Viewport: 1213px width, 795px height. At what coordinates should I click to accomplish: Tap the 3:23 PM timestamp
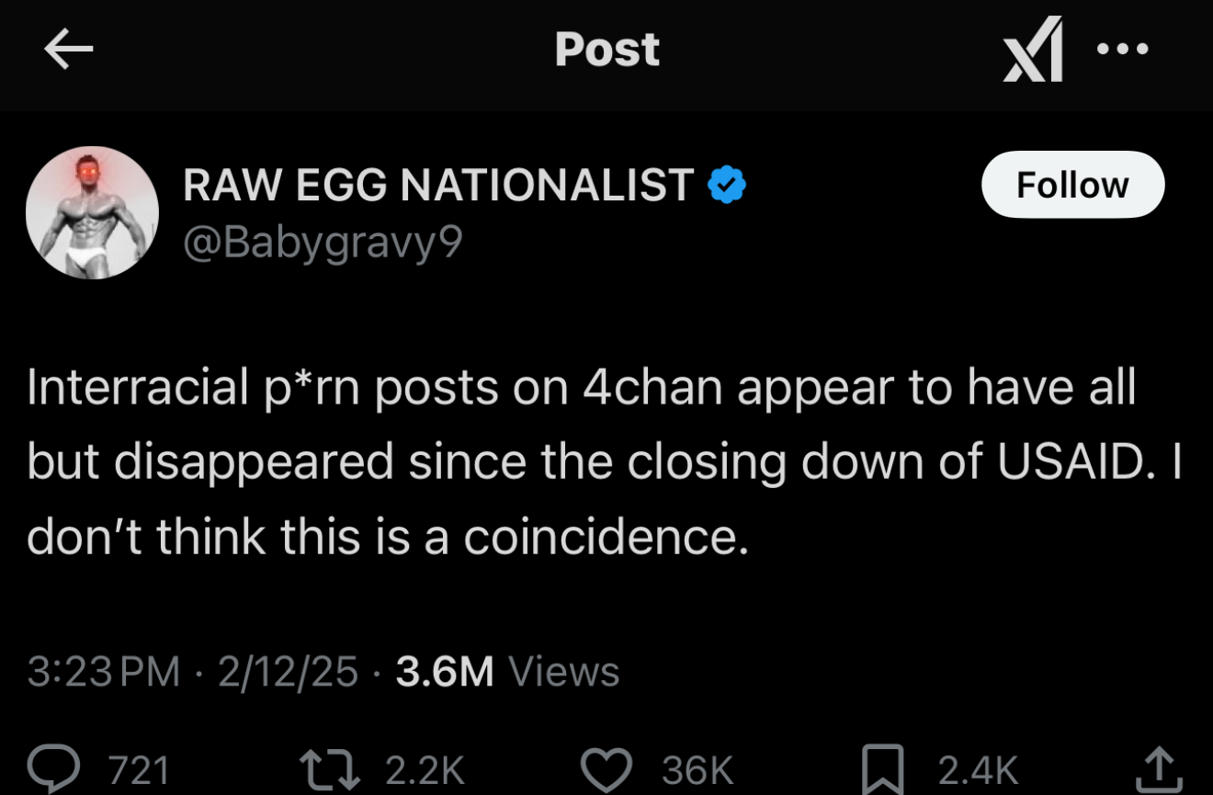tap(103, 672)
